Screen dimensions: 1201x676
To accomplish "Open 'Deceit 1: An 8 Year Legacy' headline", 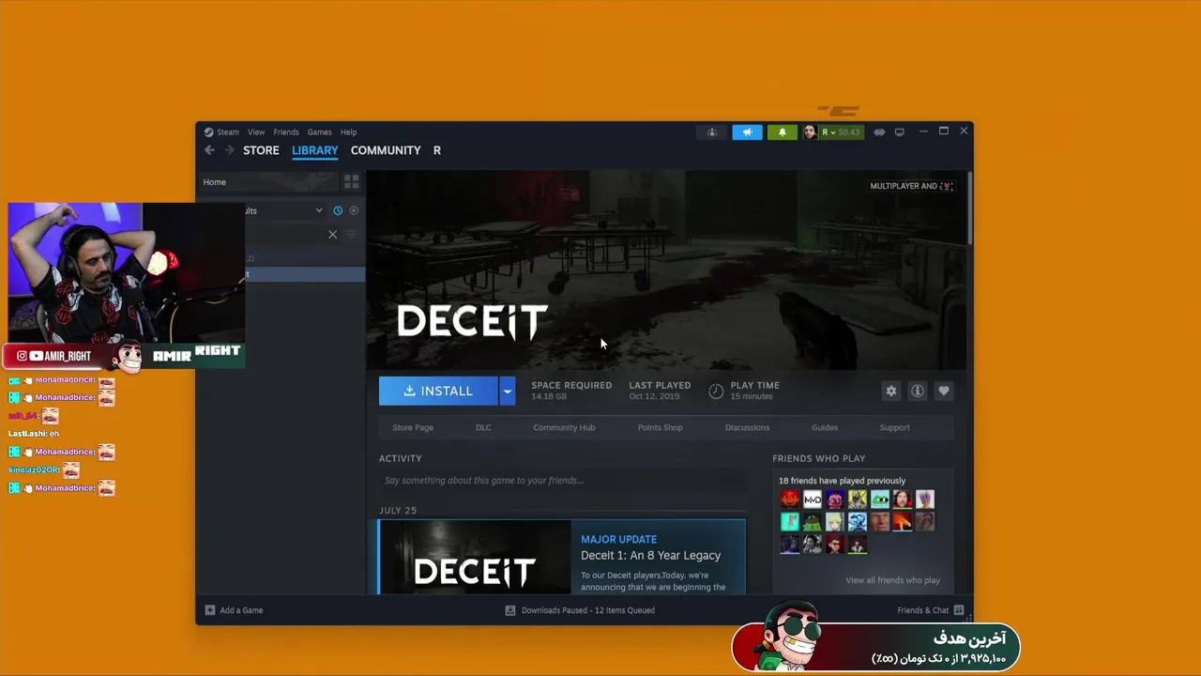I will (650, 556).
